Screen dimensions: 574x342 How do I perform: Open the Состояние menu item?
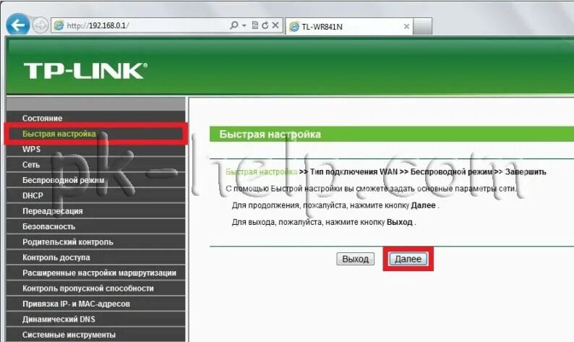pos(96,119)
